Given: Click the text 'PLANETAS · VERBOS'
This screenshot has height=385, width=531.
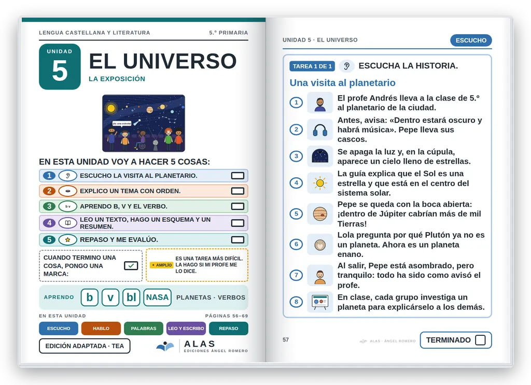Looking at the screenshot, I should 211,297.
